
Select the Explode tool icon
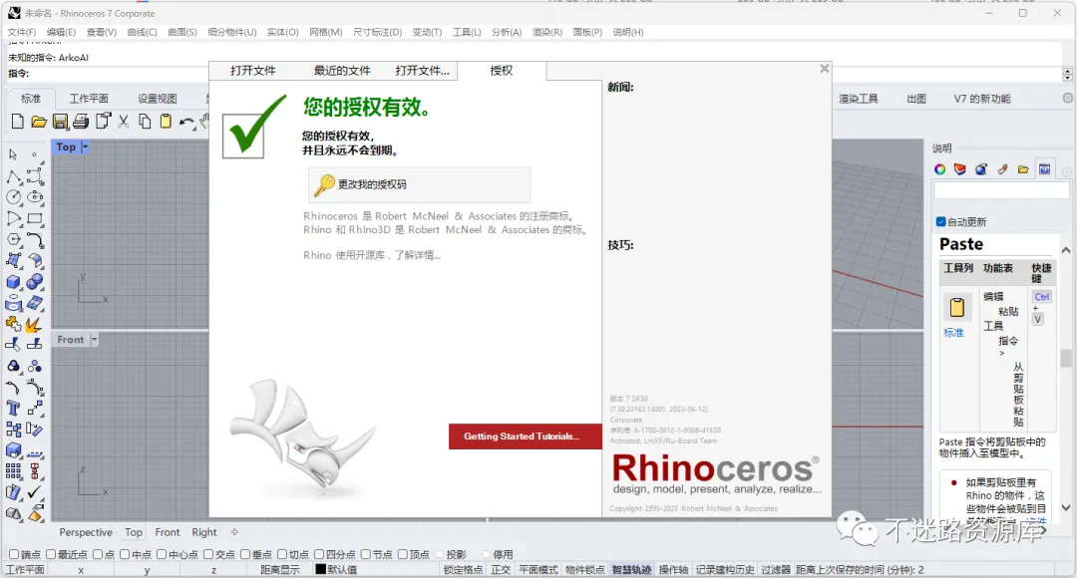tap(33, 325)
